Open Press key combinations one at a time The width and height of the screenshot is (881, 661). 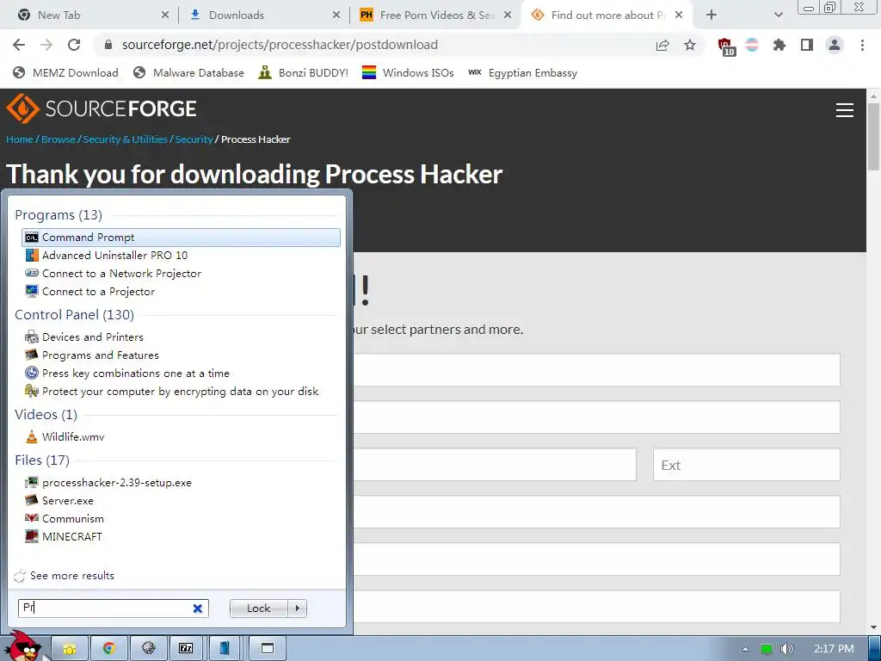click(135, 373)
